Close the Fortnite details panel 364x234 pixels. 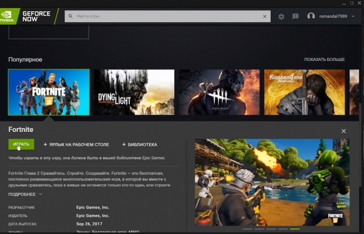coord(344,131)
